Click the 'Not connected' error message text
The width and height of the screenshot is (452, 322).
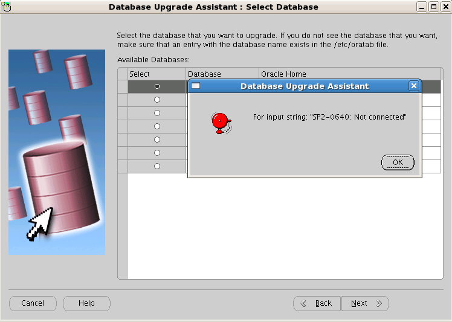(329, 117)
